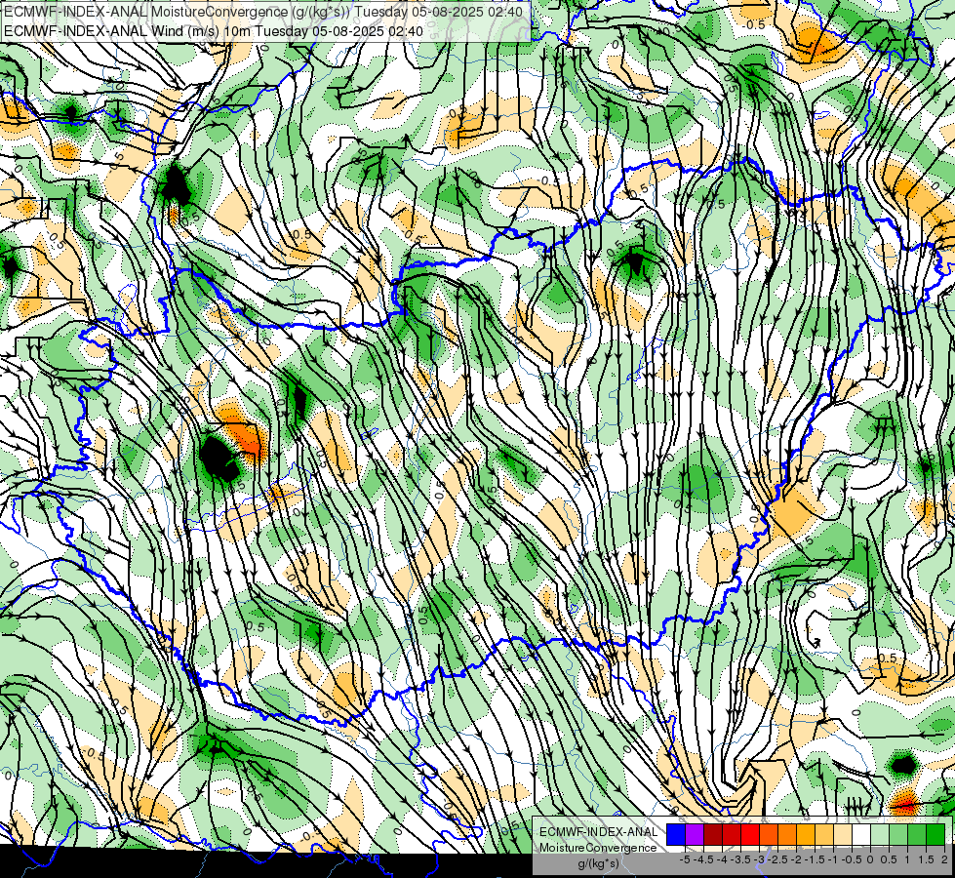Click the g/(kg*s) unit label in the legend
The width and height of the screenshot is (955, 878).
point(598,864)
